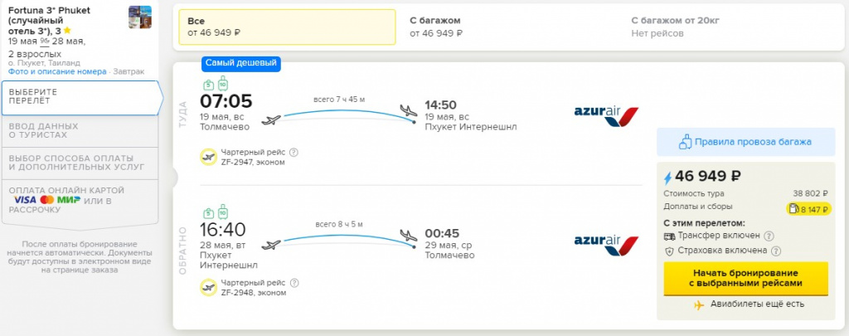This screenshot has width=849, height=336.
Task: Click question mark beside 'Страховка включена'
Action: pos(775,251)
